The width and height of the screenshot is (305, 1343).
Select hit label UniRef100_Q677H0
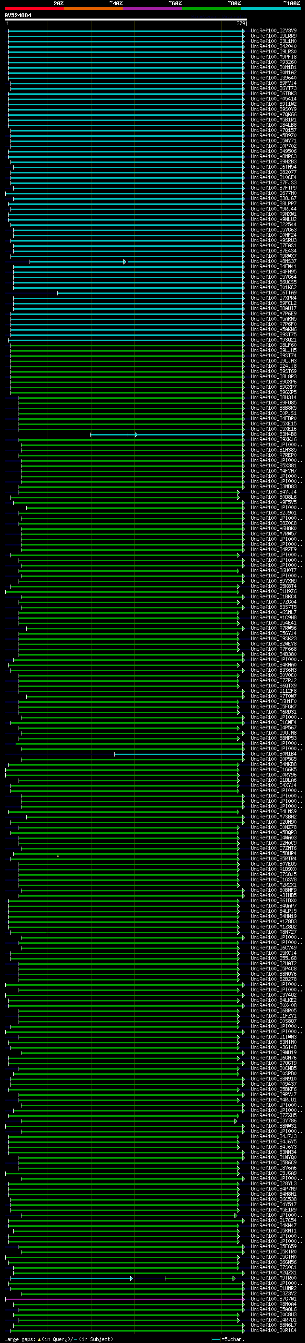pos(274,193)
